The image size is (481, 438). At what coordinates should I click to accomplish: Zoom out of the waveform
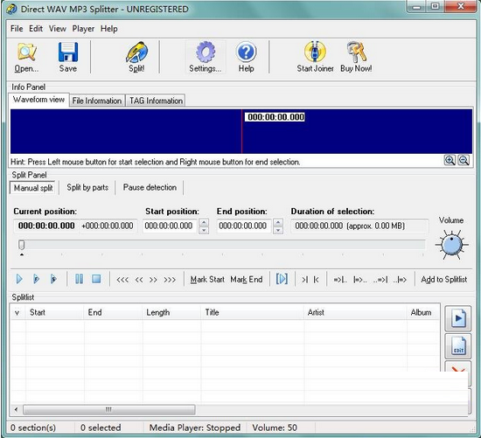click(464, 160)
